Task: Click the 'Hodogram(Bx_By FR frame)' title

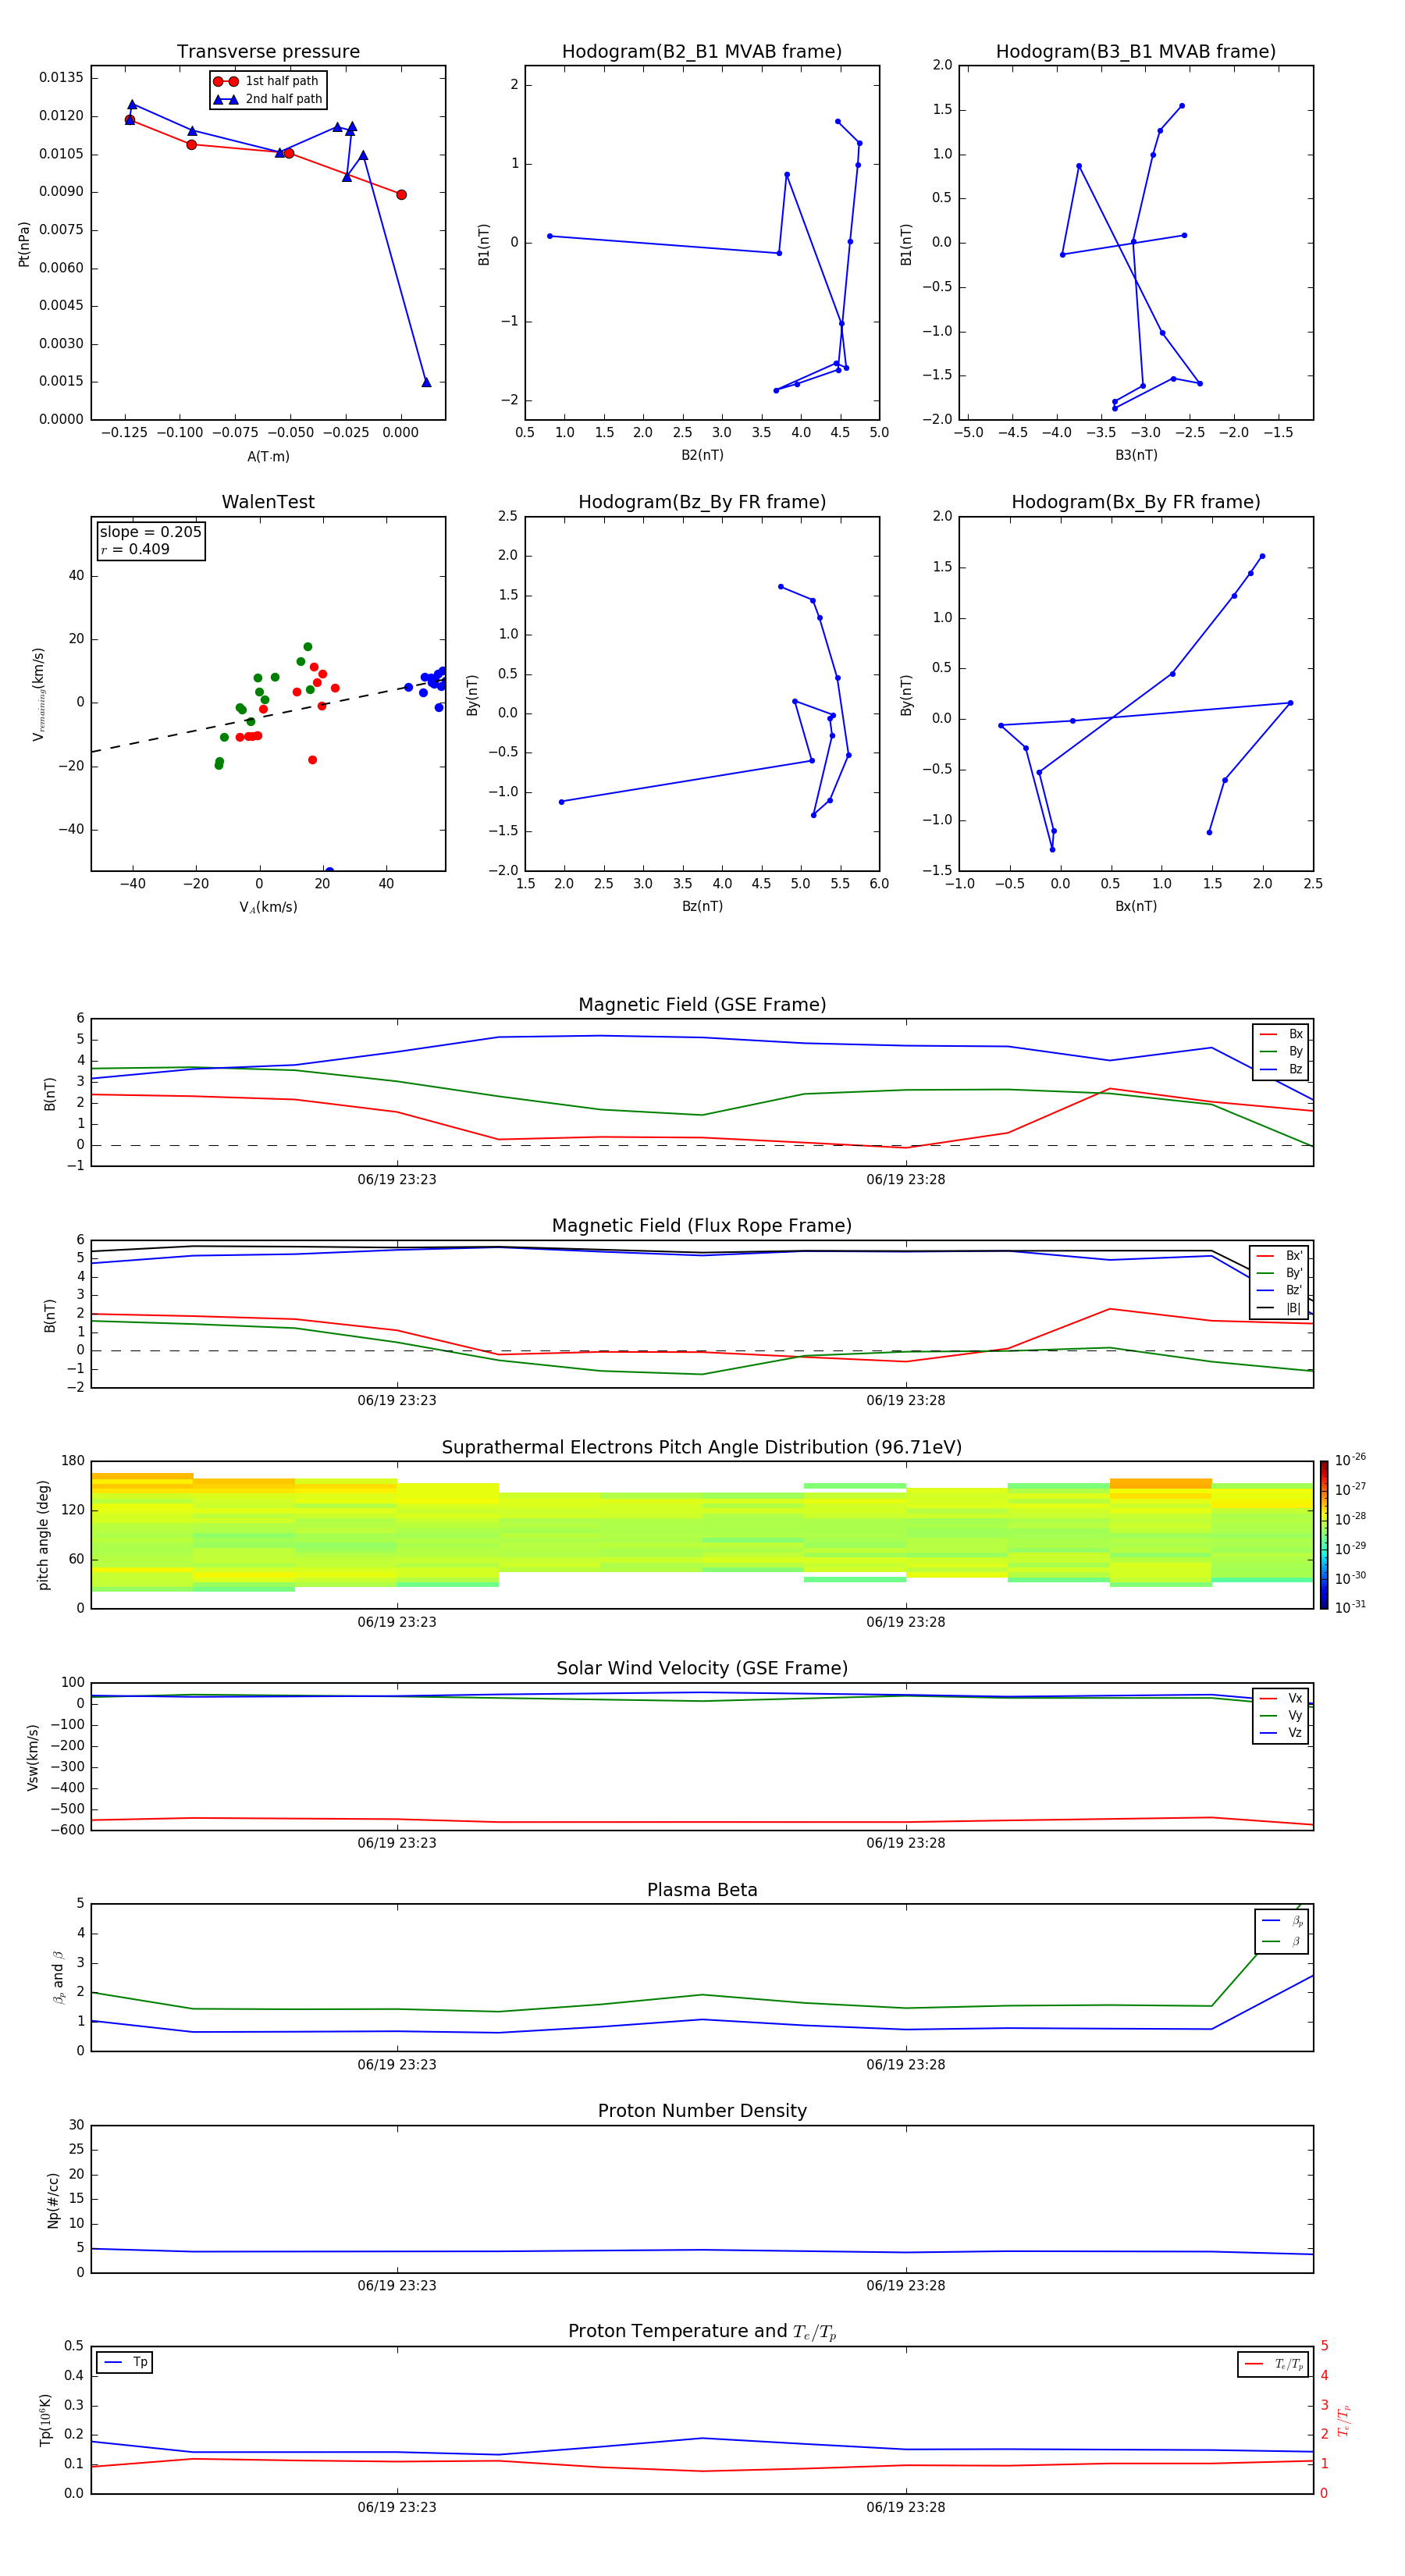Action: click(x=1136, y=502)
